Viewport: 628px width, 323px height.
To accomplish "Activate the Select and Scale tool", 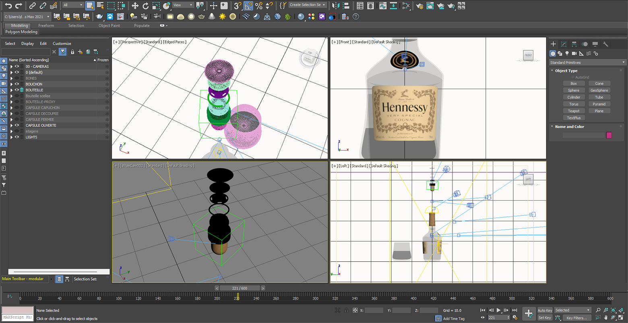I will [x=156, y=6].
